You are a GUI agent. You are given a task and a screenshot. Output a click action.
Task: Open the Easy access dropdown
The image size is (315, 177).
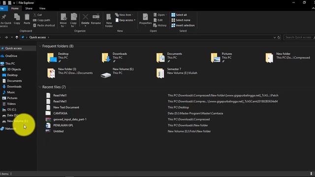pyautogui.click(x=126, y=20)
